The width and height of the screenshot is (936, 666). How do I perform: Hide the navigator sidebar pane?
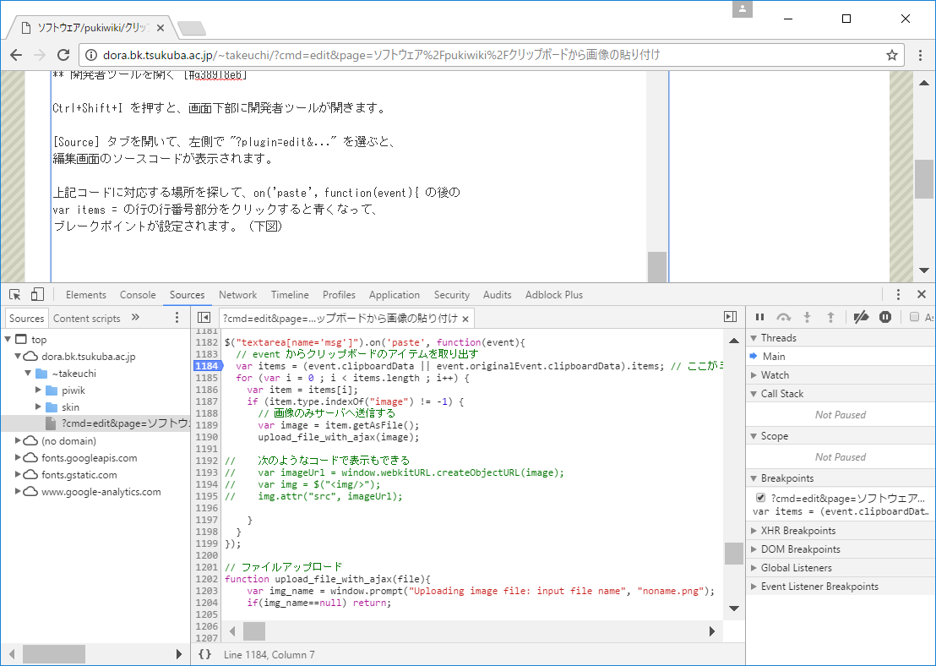click(204, 317)
